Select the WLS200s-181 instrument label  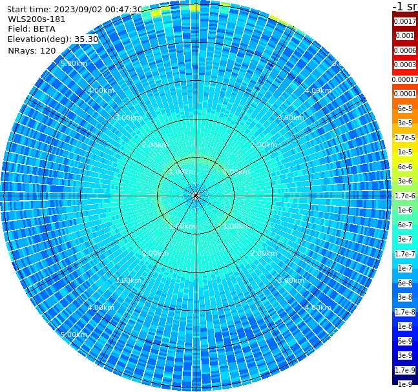click(x=37, y=19)
